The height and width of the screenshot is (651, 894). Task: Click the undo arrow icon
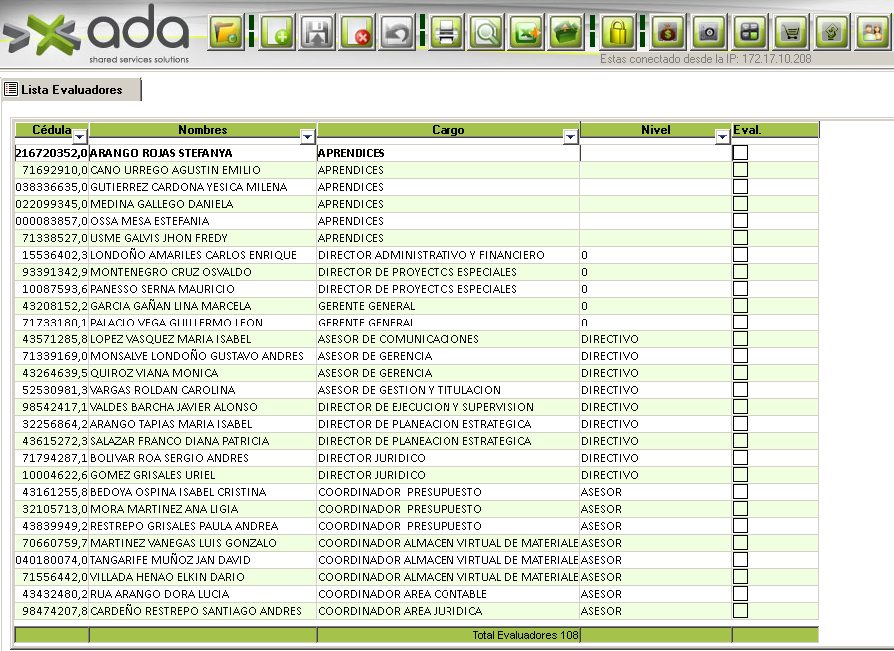pos(399,33)
